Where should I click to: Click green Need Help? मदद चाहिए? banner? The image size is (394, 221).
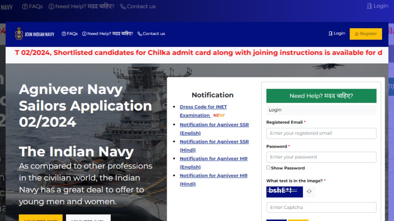(321, 96)
